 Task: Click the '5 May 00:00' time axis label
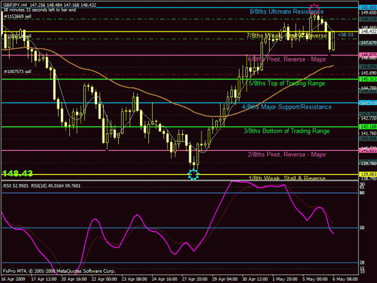tap(315, 279)
